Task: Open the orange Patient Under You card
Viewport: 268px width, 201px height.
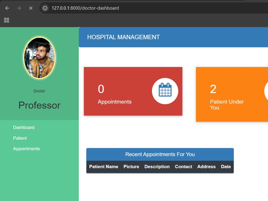Action: pos(232,94)
